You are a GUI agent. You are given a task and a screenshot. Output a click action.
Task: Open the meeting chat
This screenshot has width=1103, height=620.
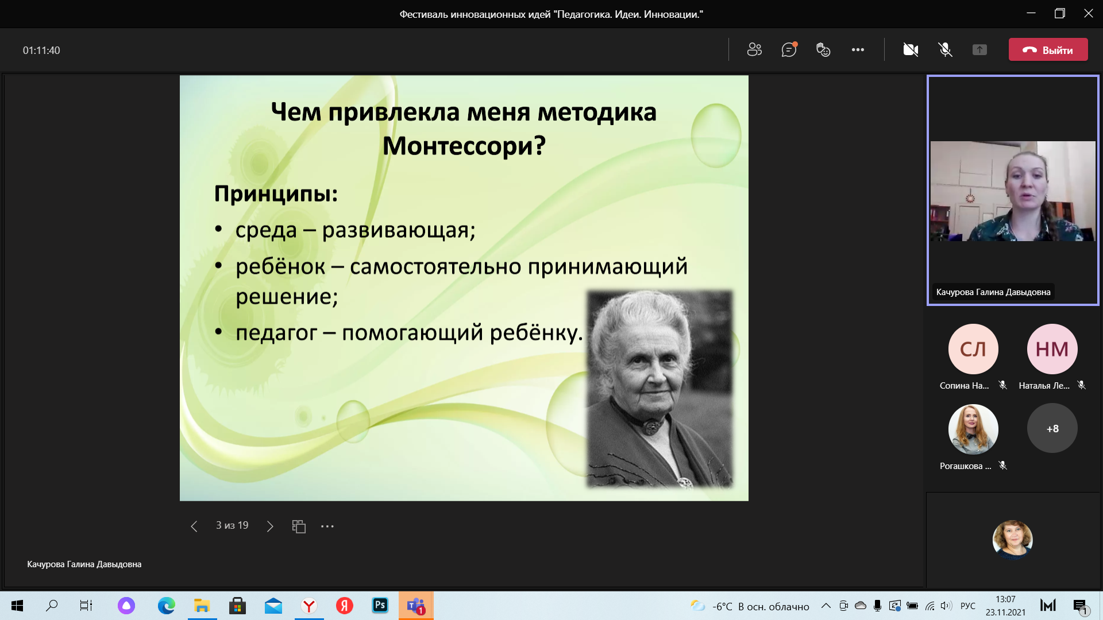click(789, 50)
